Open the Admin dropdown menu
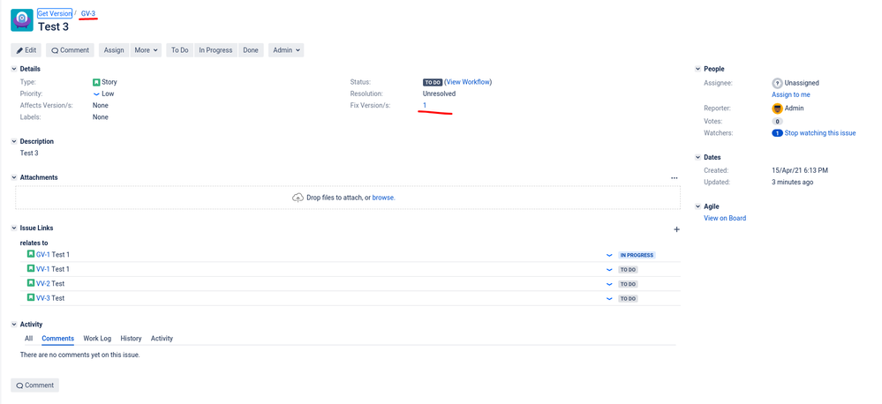Viewport: 882px width, 404px height. 286,50
